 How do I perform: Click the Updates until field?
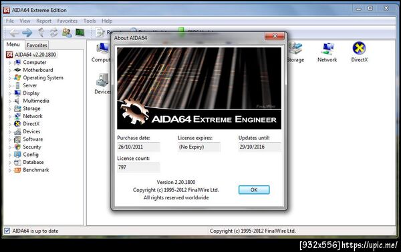click(x=259, y=147)
